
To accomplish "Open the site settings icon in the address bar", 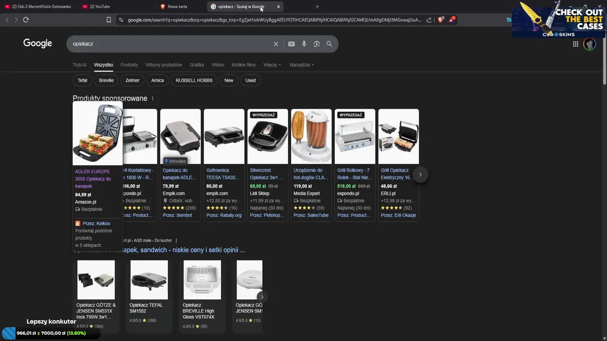I will pos(121,20).
